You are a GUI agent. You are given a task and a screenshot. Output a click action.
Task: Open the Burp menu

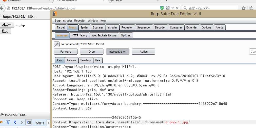(58, 21)
